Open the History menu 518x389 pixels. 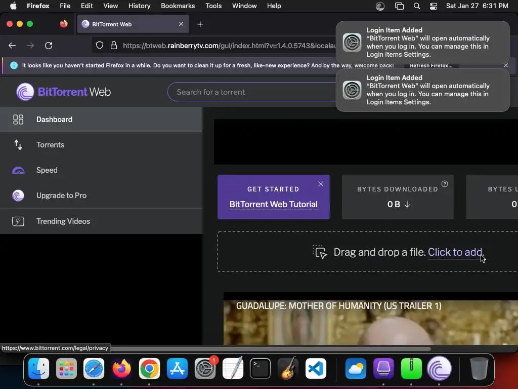(139, 6)
